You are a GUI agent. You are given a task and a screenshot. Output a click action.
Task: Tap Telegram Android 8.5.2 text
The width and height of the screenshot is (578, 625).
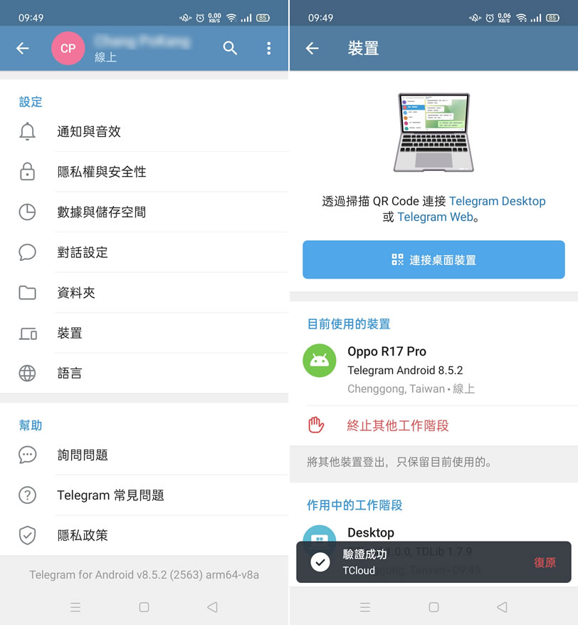coord(405,371)
